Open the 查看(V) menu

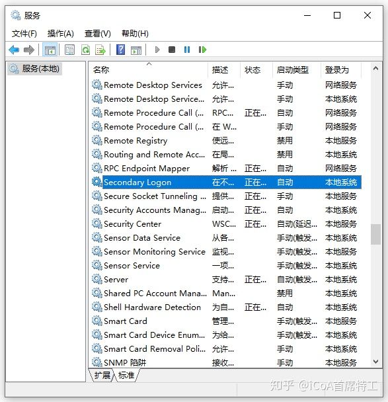pyautogui.click(x=98, y=34)
